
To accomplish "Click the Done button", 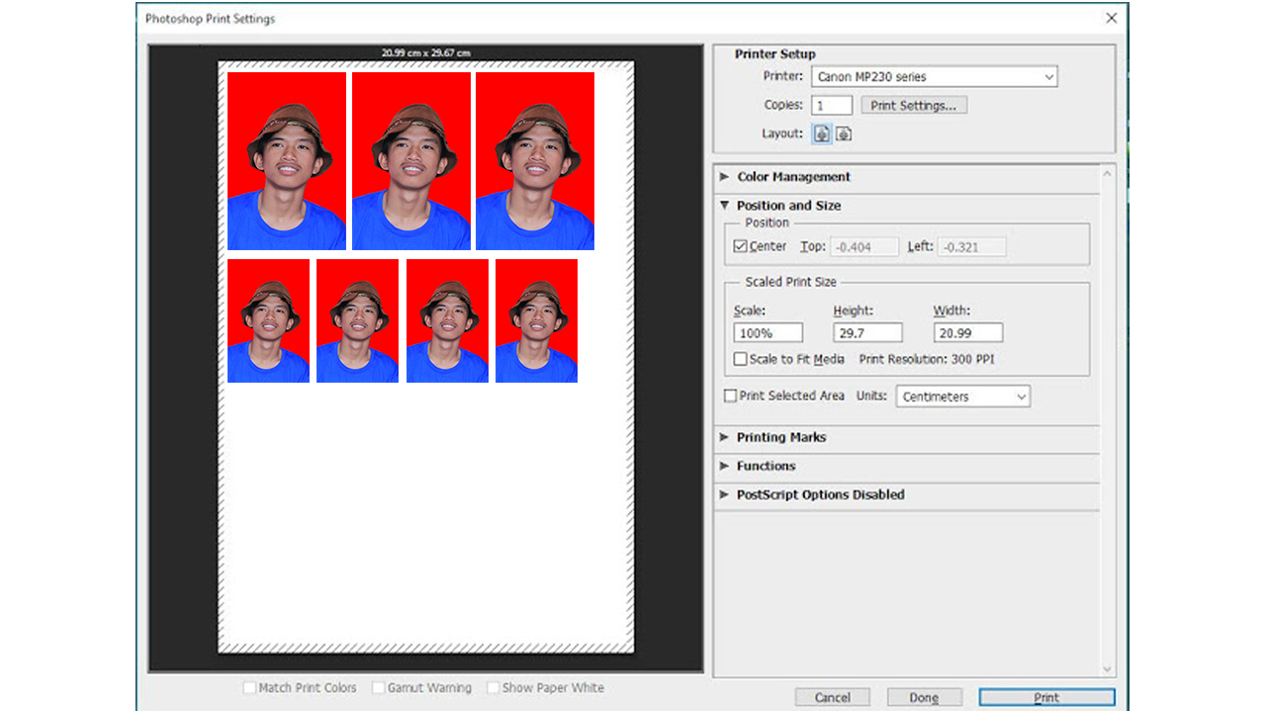I will (x=924, y=697).
